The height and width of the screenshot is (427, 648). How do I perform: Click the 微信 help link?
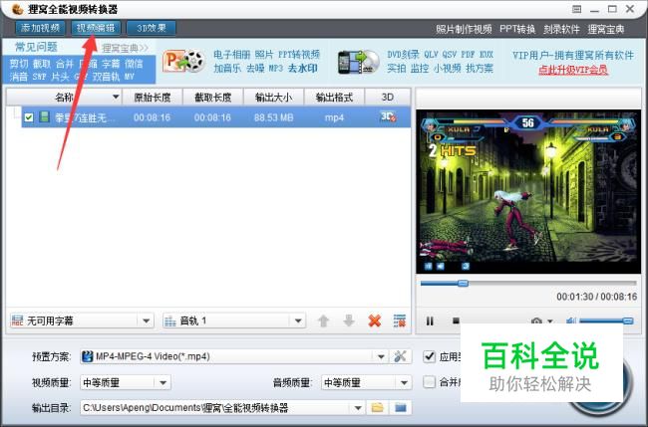click(134, 64)
